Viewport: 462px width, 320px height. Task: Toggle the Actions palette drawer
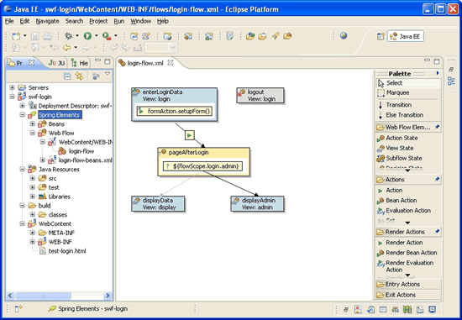(x=408, y=180)
